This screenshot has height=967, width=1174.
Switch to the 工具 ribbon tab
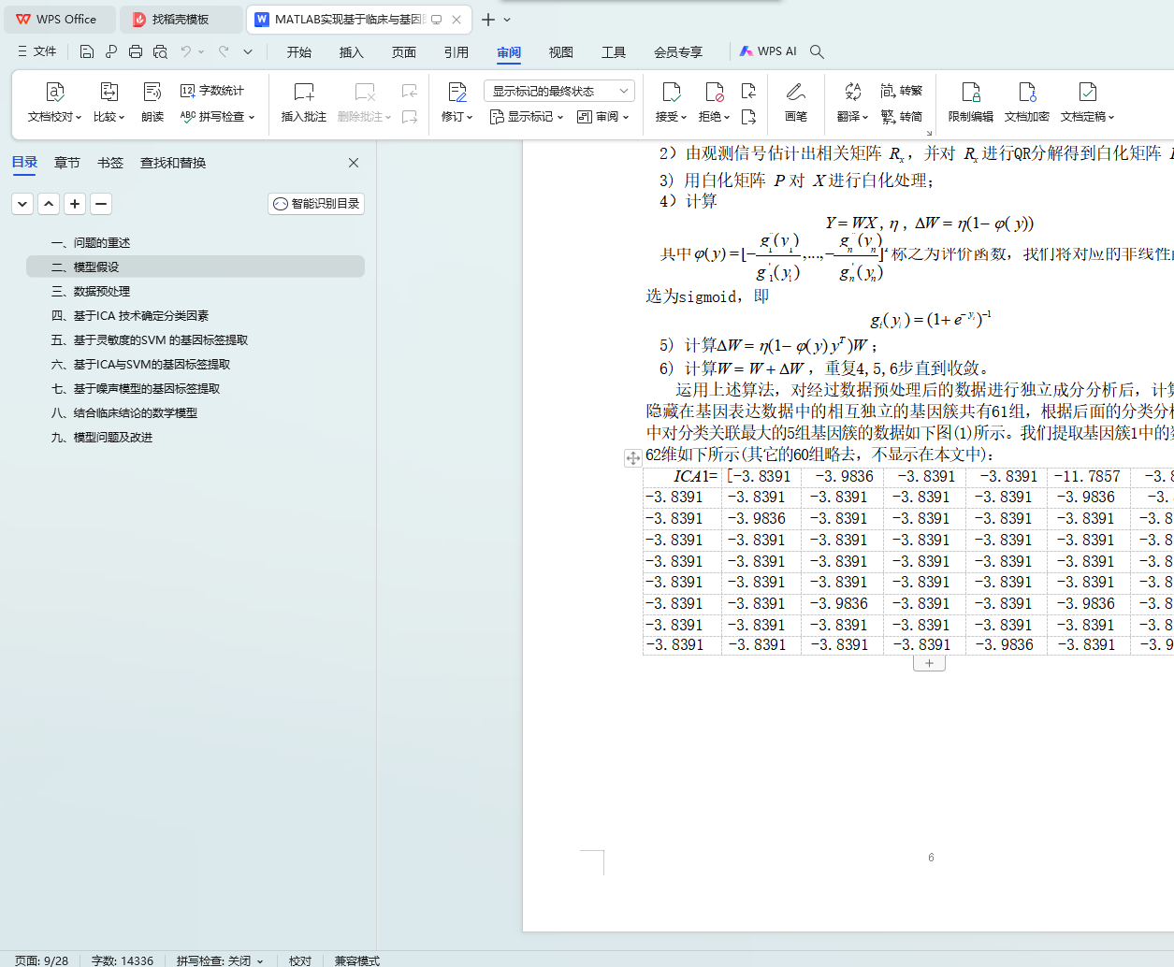[x=614, y=52]
